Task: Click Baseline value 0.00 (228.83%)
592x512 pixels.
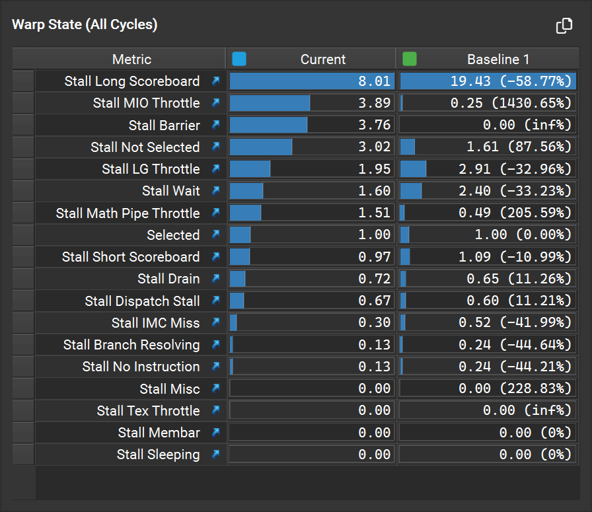Action: (x=515, y=388)
